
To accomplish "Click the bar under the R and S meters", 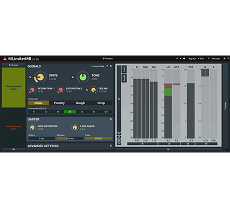I will click(x=206, y=143).
